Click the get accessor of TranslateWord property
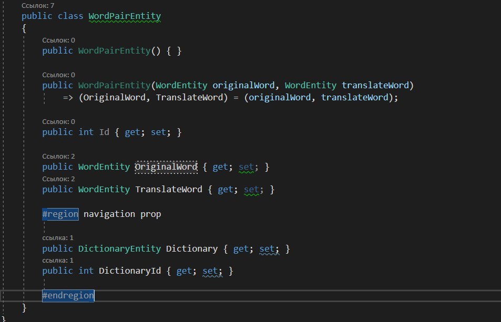 226,190
